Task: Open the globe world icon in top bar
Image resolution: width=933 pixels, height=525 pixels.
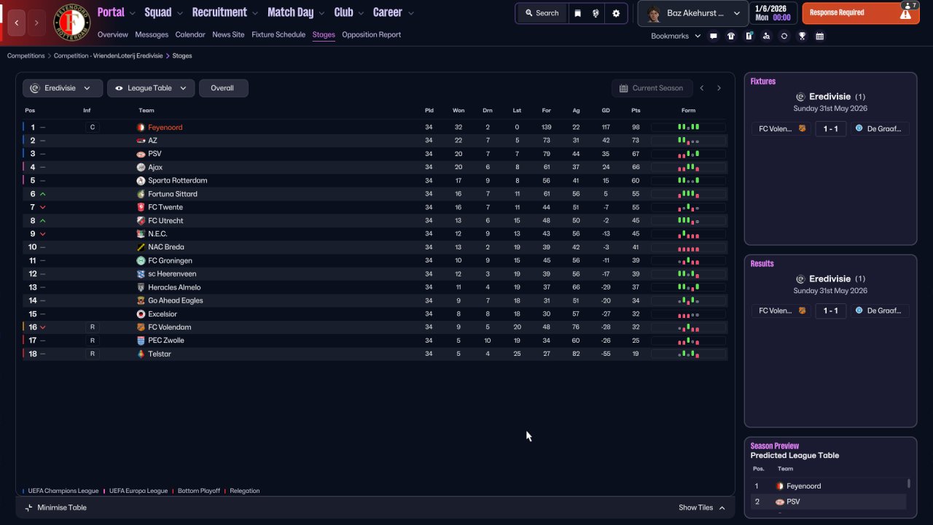Action: [x=596, y=13]
